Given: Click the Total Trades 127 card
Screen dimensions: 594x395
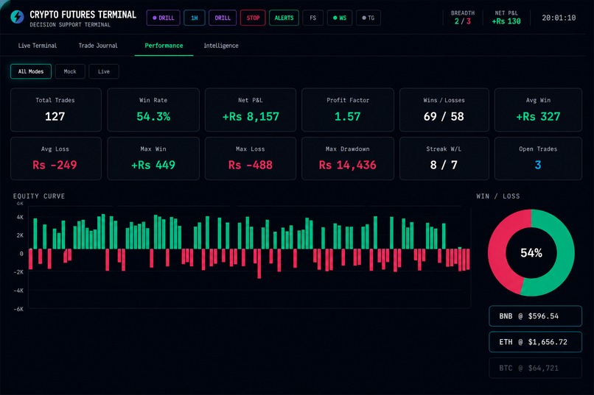Looking at the screenshot, I should 56,110.
